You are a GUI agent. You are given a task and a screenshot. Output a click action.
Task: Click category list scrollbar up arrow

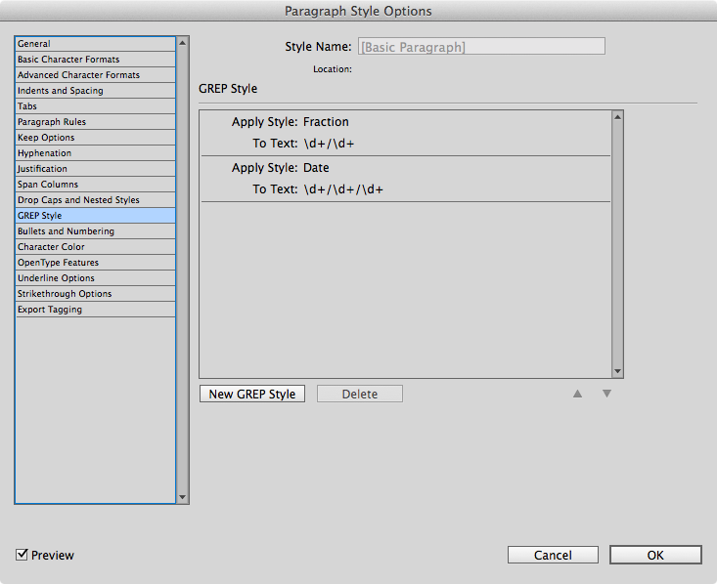tap(183, 43)
